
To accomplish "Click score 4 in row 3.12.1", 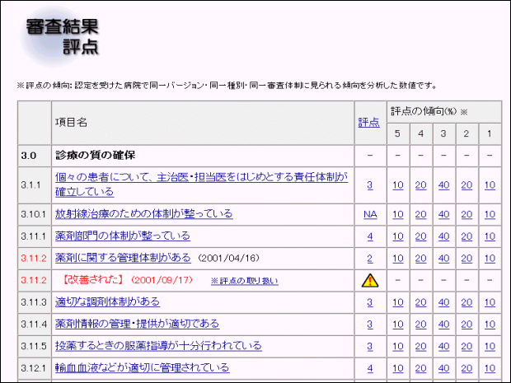I will click(x=370, y=367).
